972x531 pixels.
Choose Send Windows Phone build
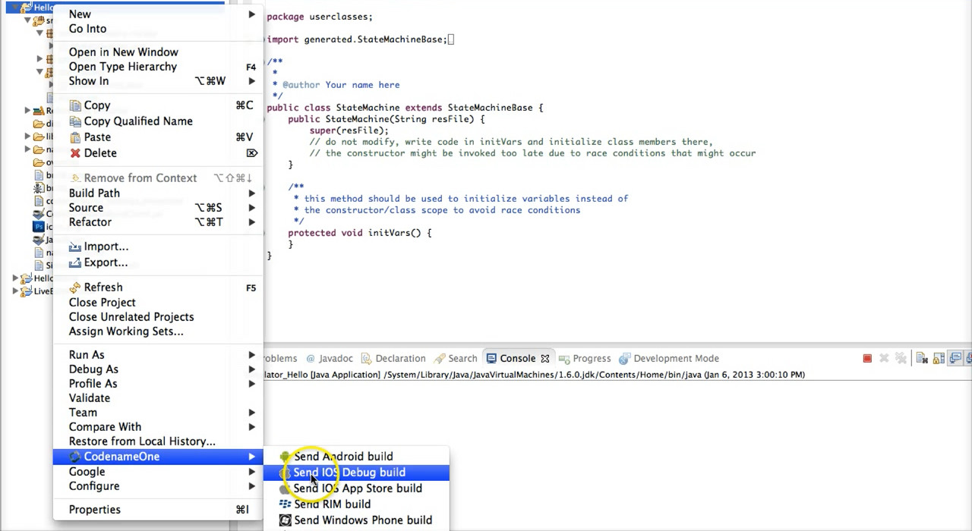coord(356,520)
